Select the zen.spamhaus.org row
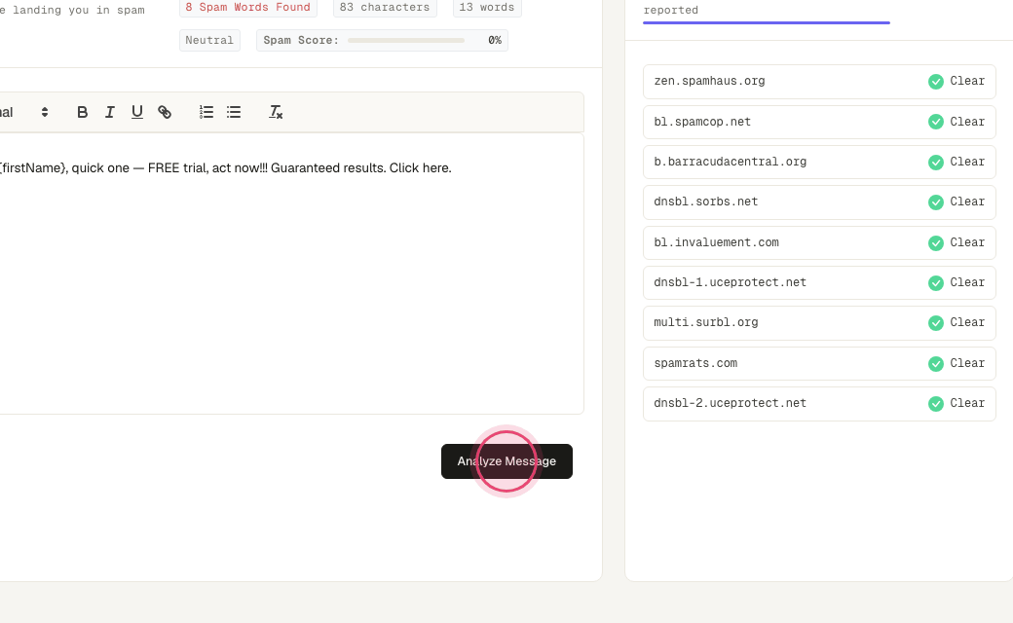Screen dimensions: 1013x623 [819, 82]
